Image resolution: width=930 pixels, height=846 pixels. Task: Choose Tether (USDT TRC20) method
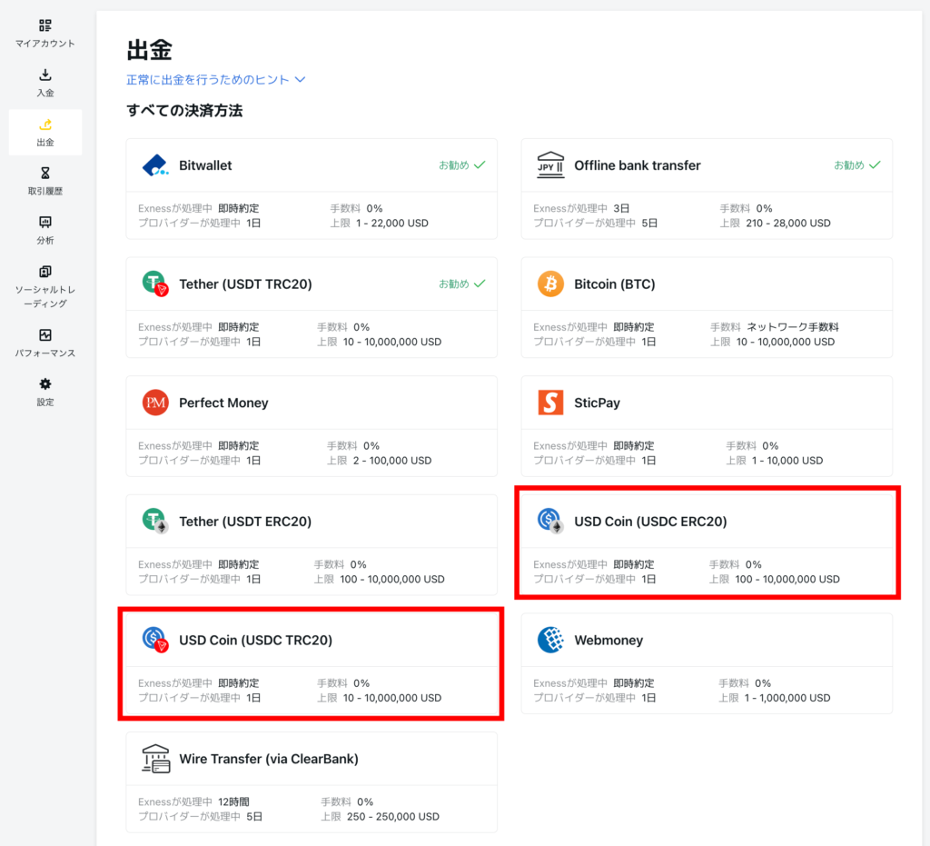(312, 307)
